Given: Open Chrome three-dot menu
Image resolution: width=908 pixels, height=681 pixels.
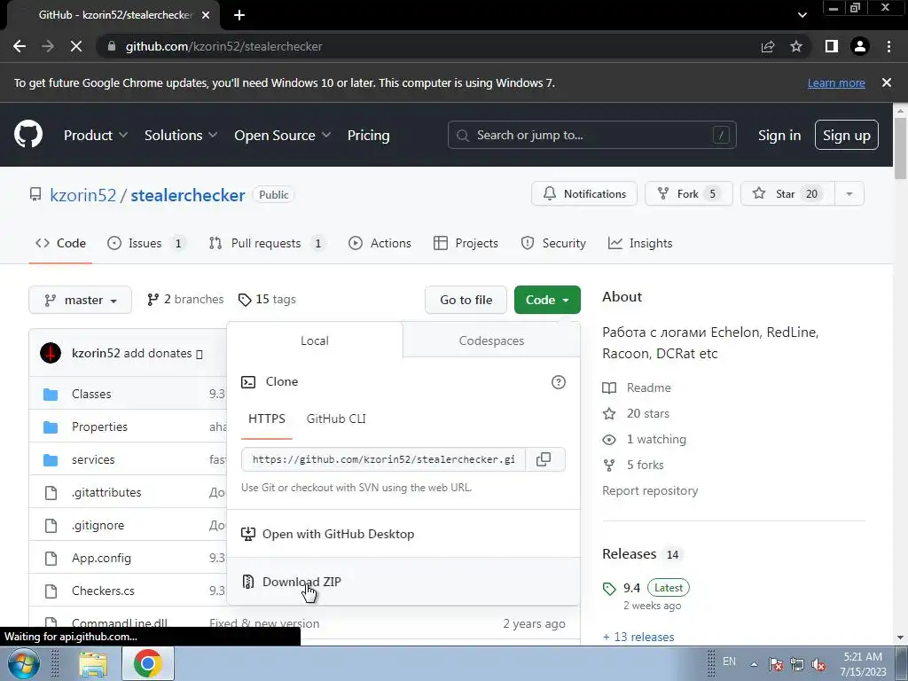Looking at the screenshot, I should tap(888, 46).
